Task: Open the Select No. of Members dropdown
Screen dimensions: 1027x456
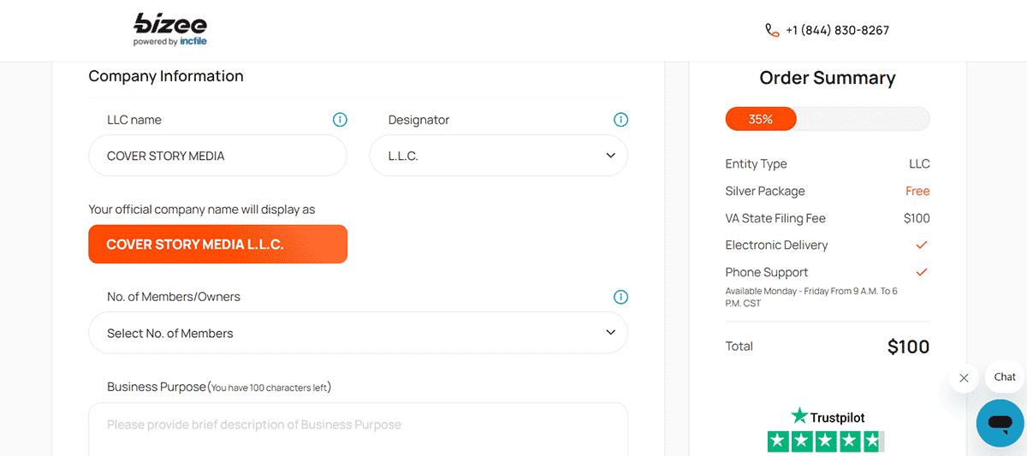Action: click(x=358, y=333)
